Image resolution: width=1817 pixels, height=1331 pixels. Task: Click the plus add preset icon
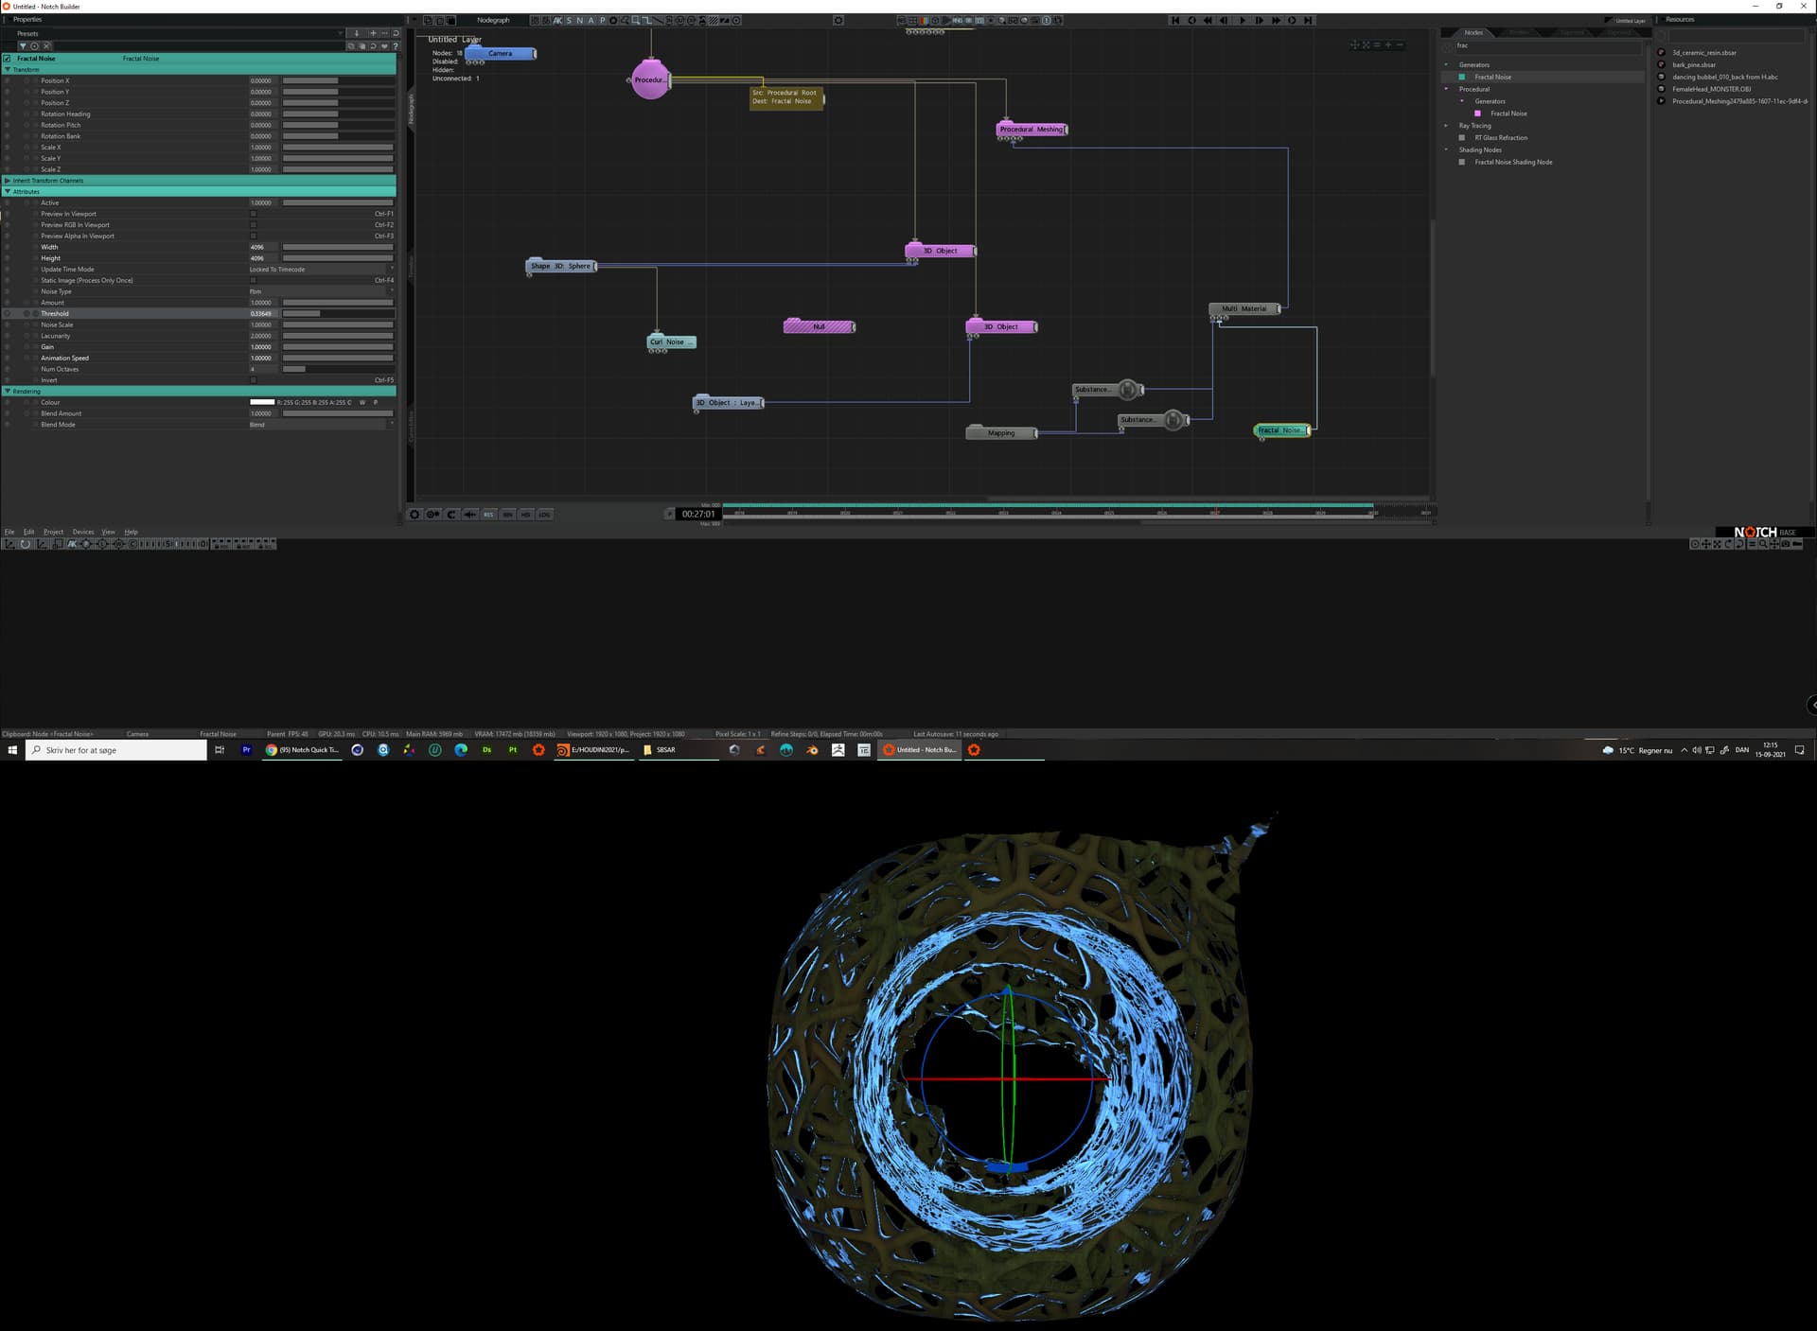pyautogui.click(x=373, y=33)
